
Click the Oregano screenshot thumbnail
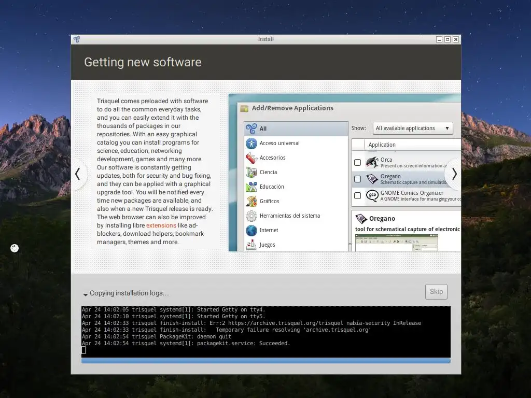397,243
